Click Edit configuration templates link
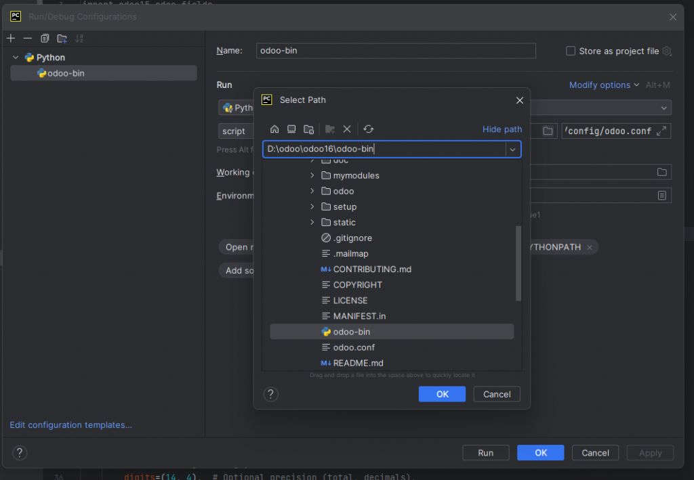 point(70,424)
